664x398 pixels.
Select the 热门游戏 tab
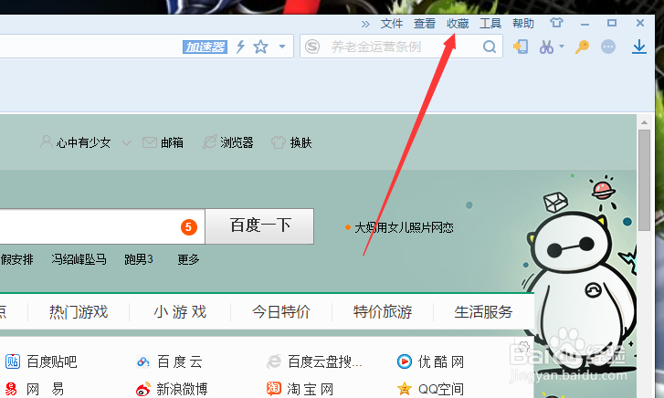[x=79, y=312]
